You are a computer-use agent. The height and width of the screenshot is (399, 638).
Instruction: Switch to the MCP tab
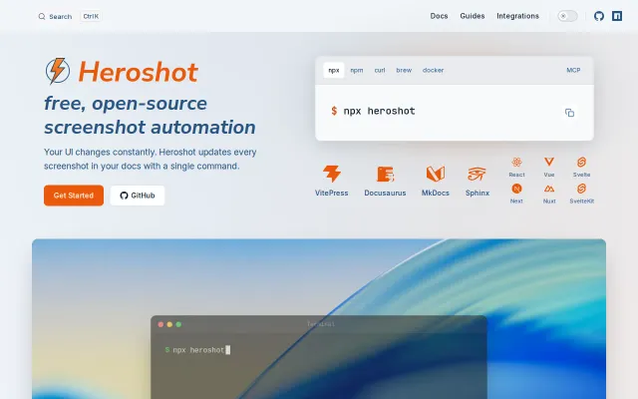tap(573, 70)
